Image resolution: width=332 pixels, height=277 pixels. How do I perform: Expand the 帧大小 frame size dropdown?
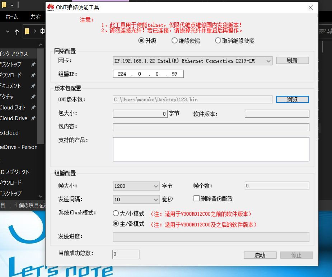(156, 186)
